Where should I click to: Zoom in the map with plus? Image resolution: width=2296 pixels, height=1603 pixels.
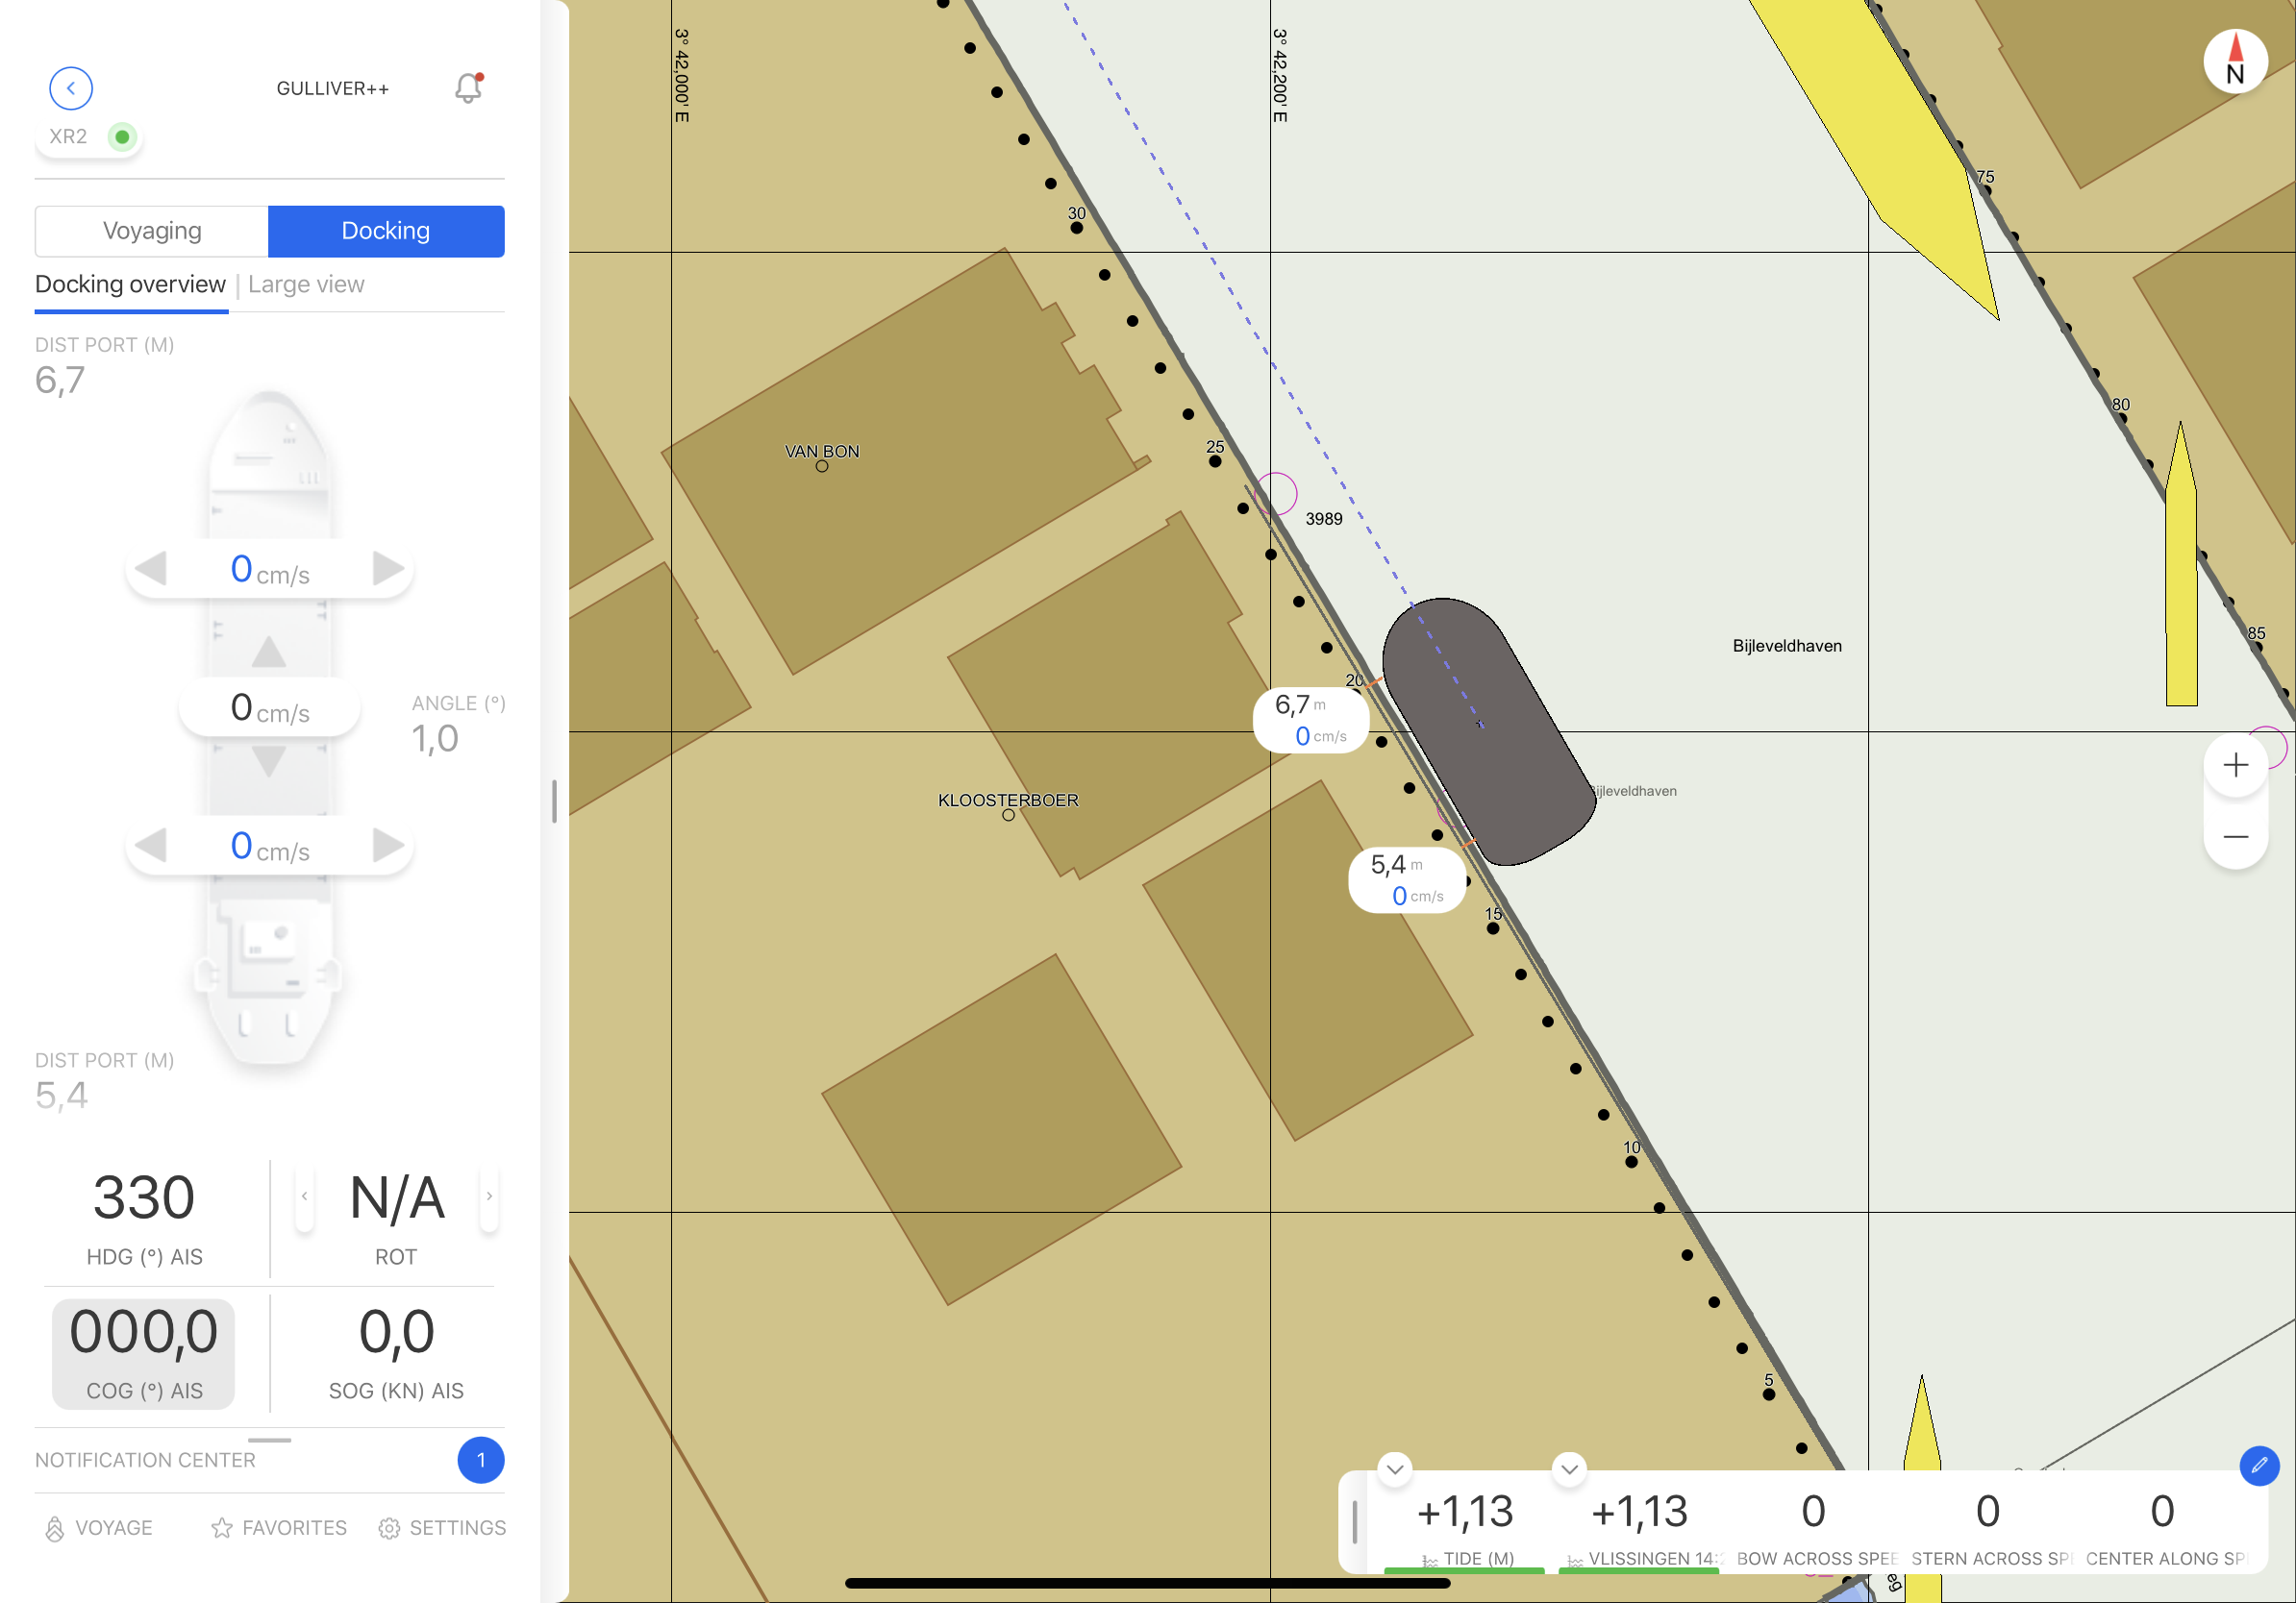click(2235, 766)
